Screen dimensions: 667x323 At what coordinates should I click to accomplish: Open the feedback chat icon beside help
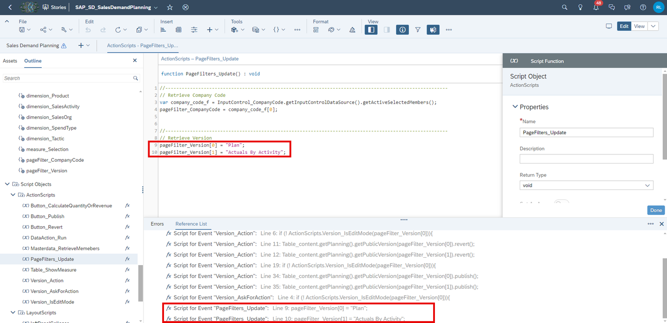click(x=627, y=7)
